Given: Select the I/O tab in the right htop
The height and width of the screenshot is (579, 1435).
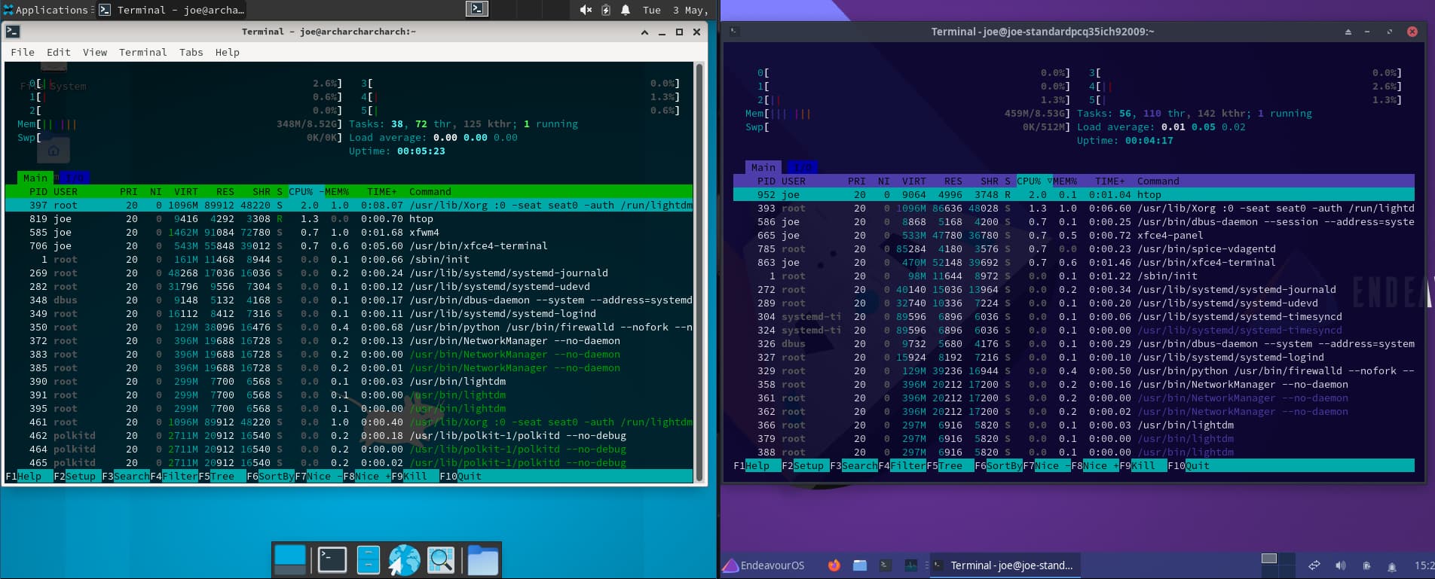Looking at the screenshot, I should coord(803,167).
